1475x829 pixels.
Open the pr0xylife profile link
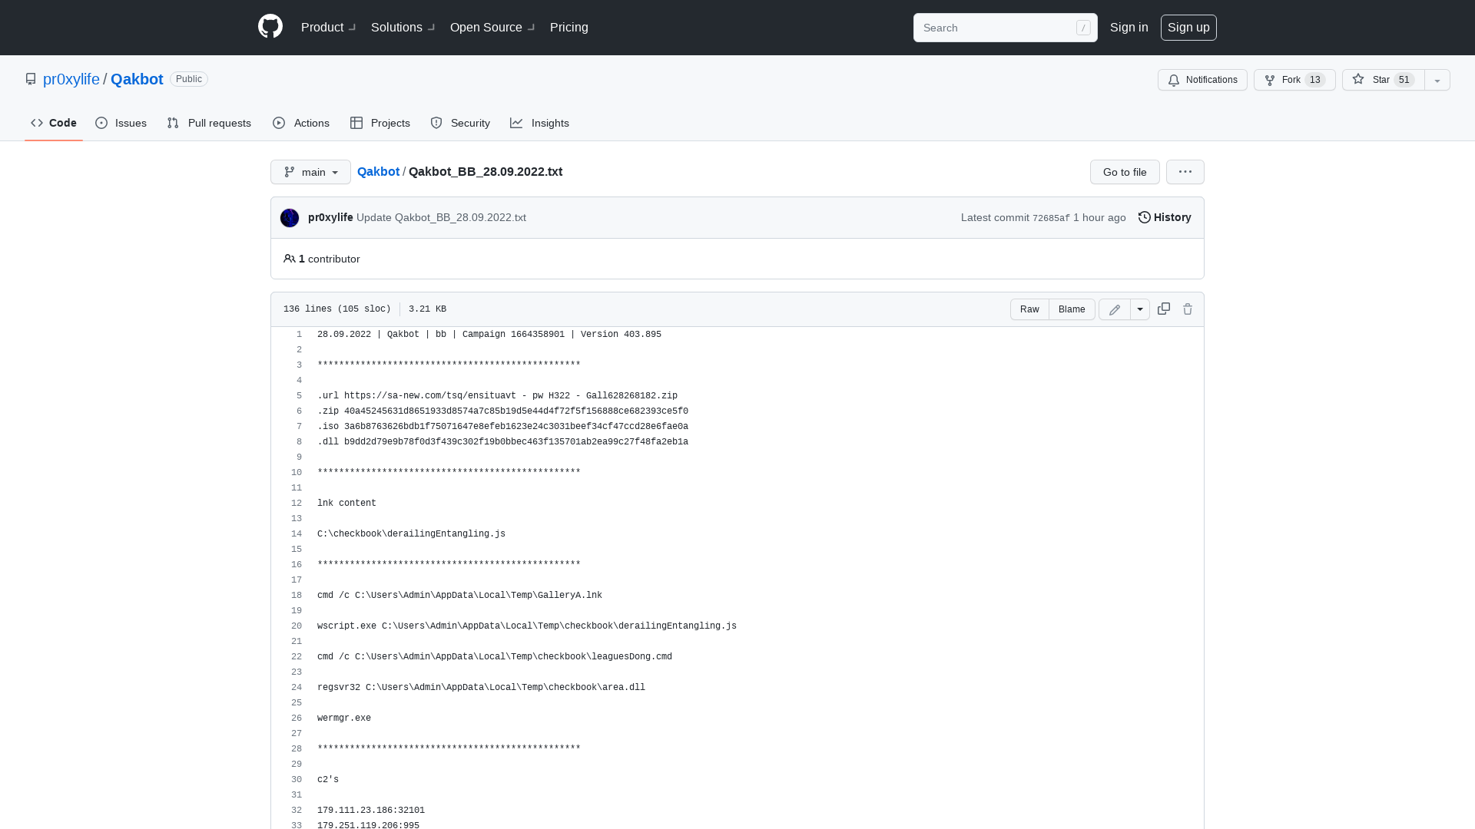click(71, 79)
